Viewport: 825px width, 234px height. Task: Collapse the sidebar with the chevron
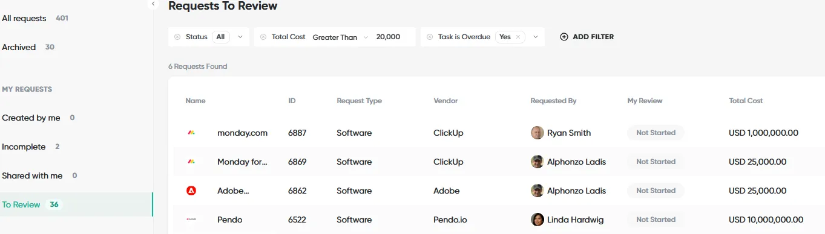153,4
